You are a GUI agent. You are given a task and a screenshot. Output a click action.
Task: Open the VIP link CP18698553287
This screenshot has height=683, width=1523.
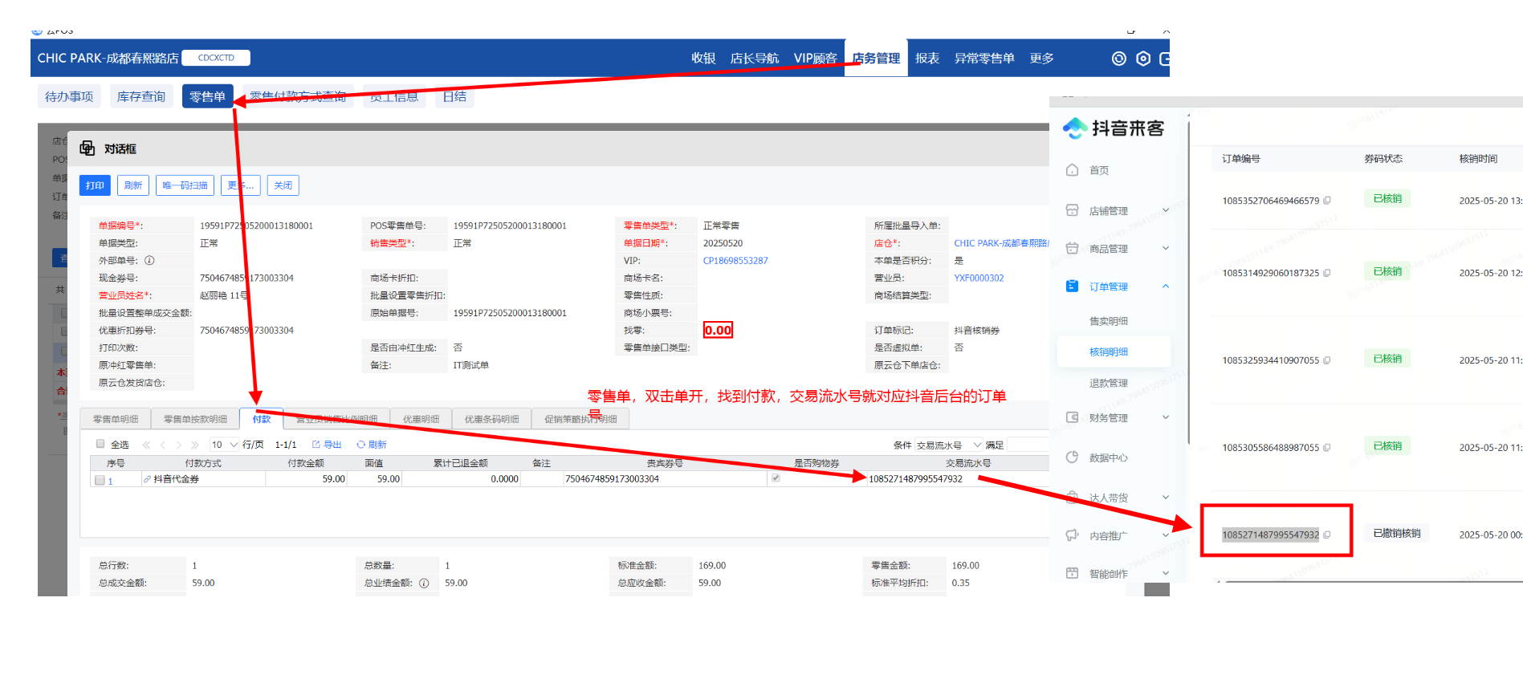click(735, 261)
